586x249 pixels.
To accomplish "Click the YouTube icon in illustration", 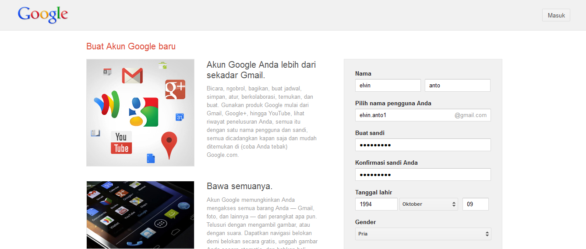I will point(121,143).
